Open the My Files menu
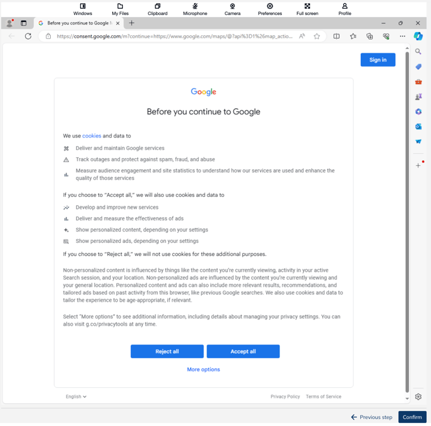This screenshot has width=431, height=426. (120, 9)
